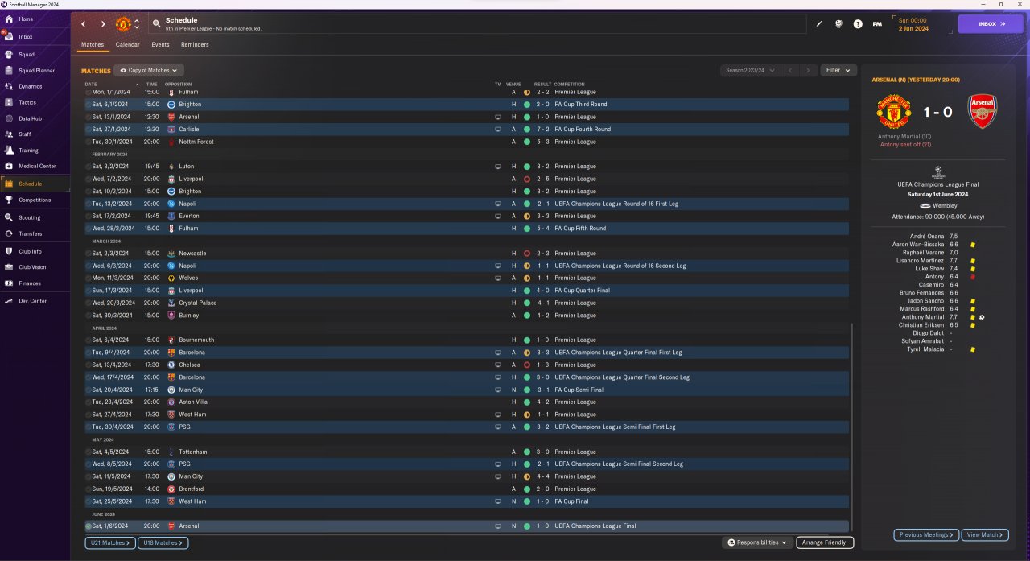Go to the Squad screen
The width and height of the screenshot is (1030, 561).
27,55
